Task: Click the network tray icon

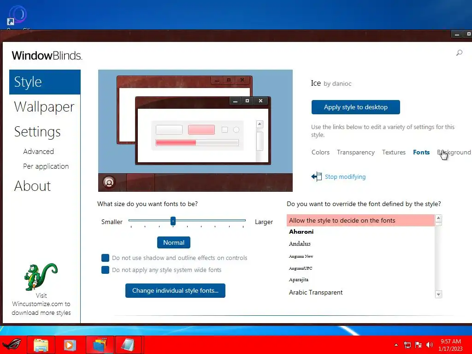Action: pyautogui.click(x=407, y=345)
